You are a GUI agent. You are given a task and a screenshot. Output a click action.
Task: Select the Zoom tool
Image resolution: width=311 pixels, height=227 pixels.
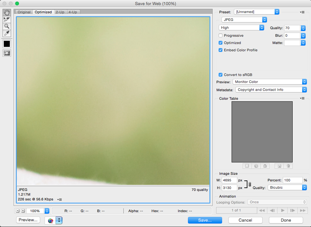pos(7,26)
